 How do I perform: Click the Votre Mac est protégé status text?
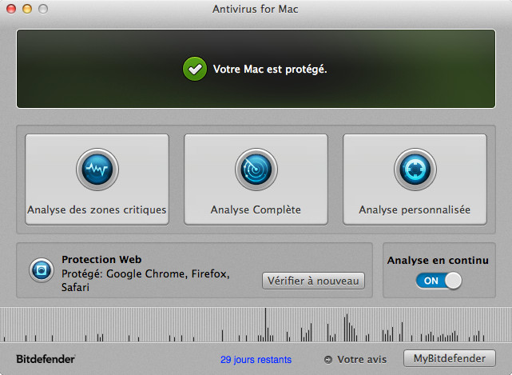[x=270, y=69]
